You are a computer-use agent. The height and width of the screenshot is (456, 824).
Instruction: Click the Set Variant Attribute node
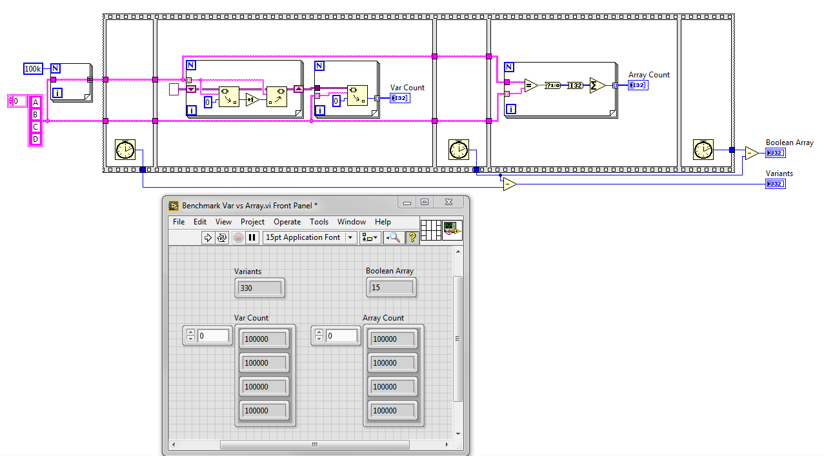pyautogui.click(x=277, y=95)
